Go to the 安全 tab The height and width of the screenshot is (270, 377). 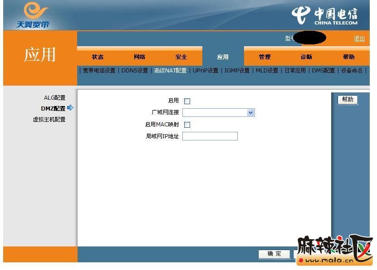tap(181, 57)
